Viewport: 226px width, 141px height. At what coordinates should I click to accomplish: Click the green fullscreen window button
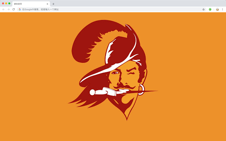[10, 3]
